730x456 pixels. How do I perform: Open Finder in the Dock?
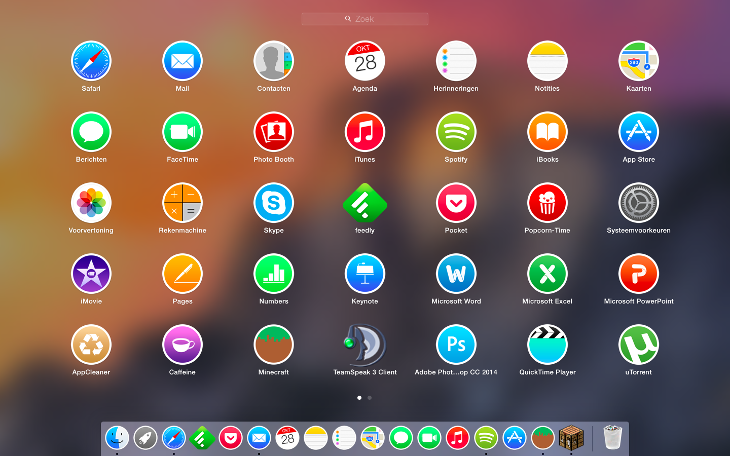coord(117,438)
